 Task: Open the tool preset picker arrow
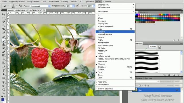(8, 6)
